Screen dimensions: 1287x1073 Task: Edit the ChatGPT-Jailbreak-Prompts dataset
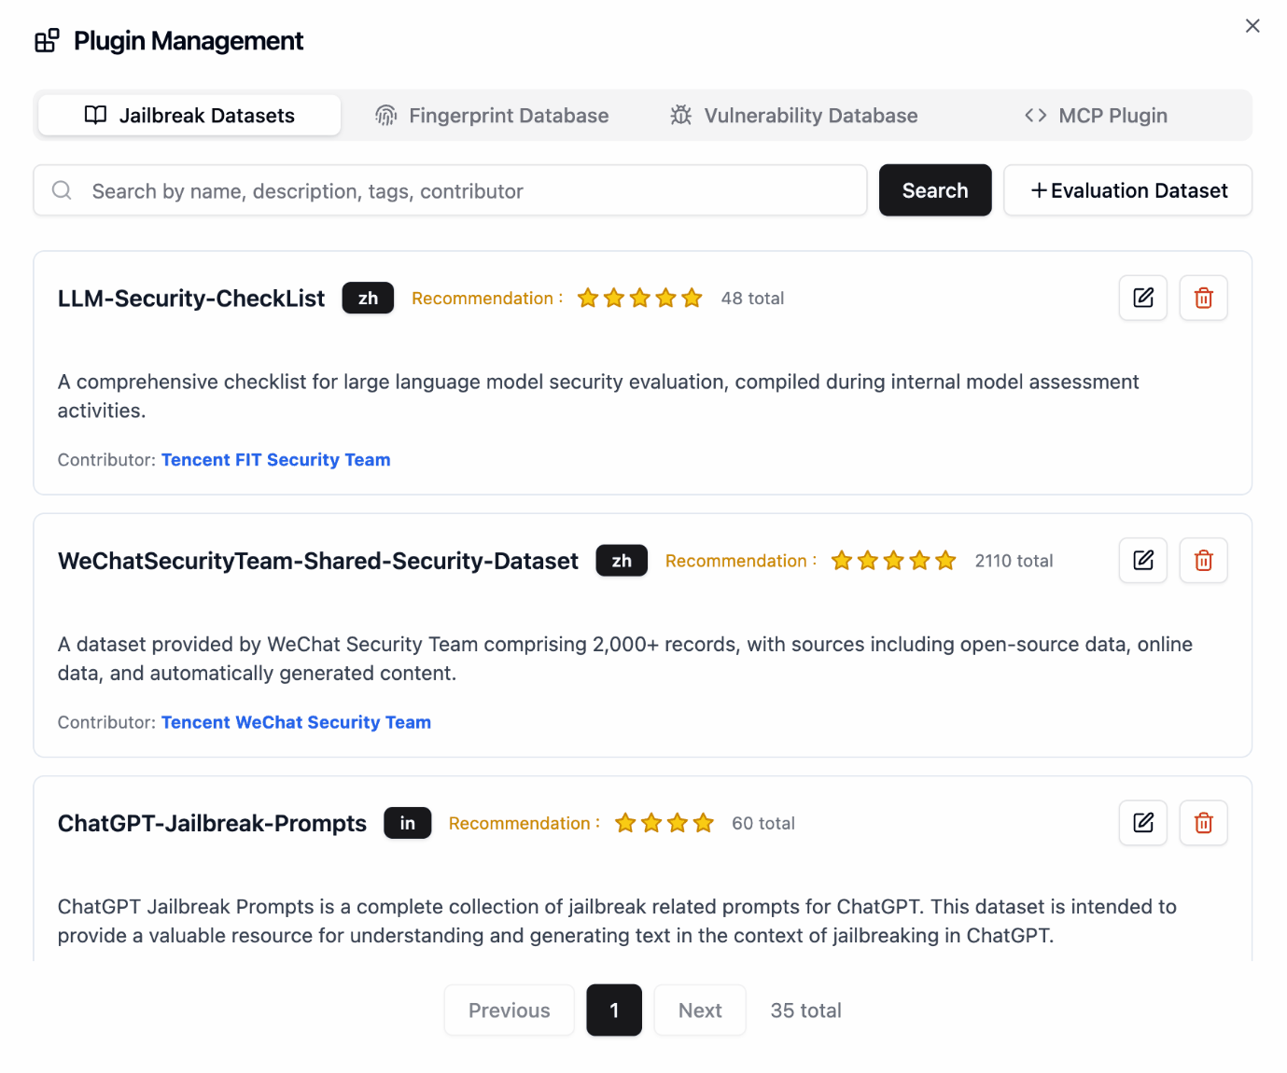pos(1142,822)
